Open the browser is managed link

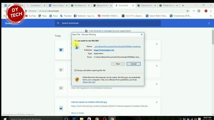pos(103,31)
